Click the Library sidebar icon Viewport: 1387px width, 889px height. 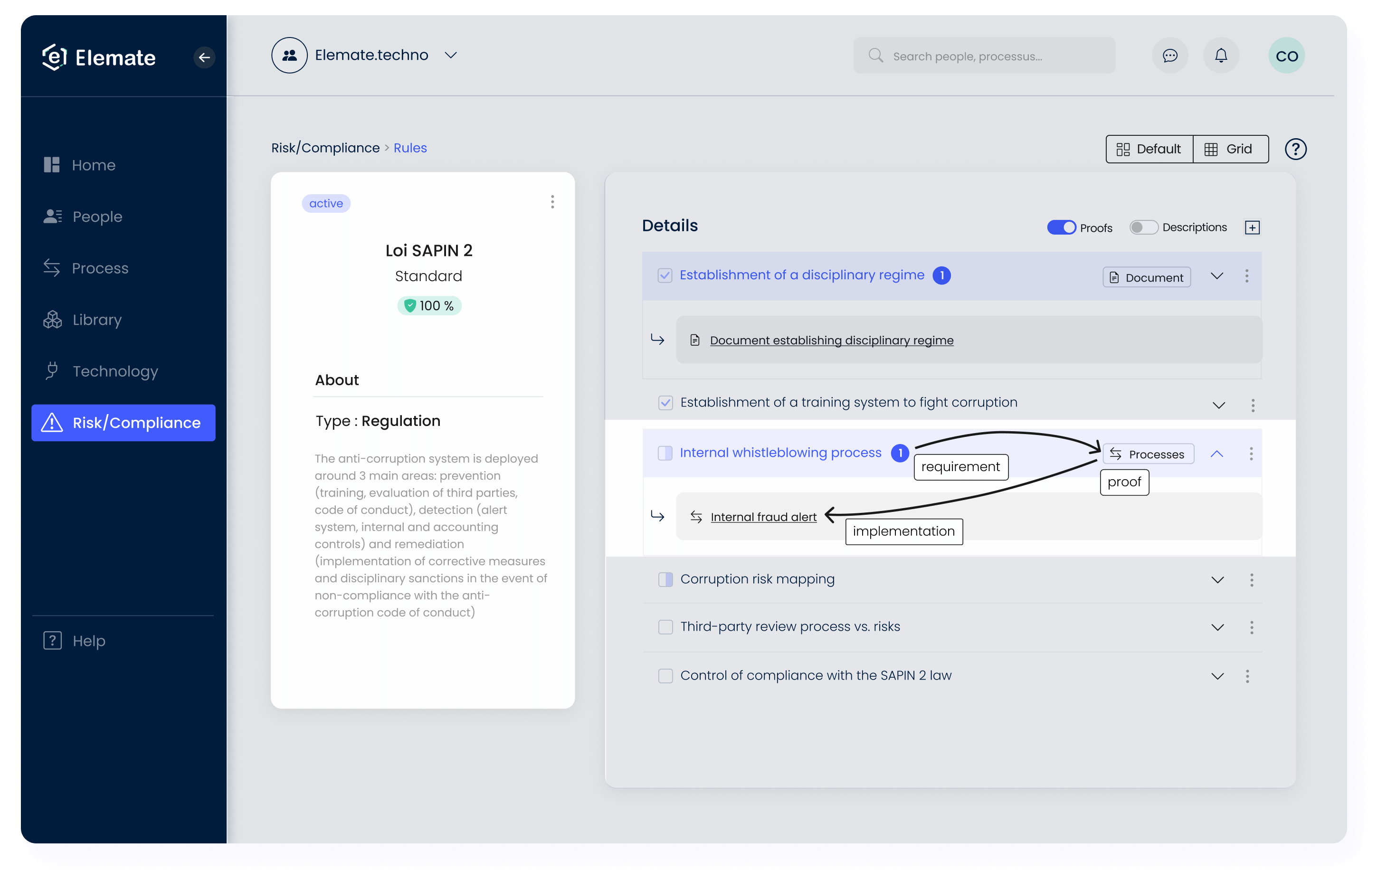[52, 320]
